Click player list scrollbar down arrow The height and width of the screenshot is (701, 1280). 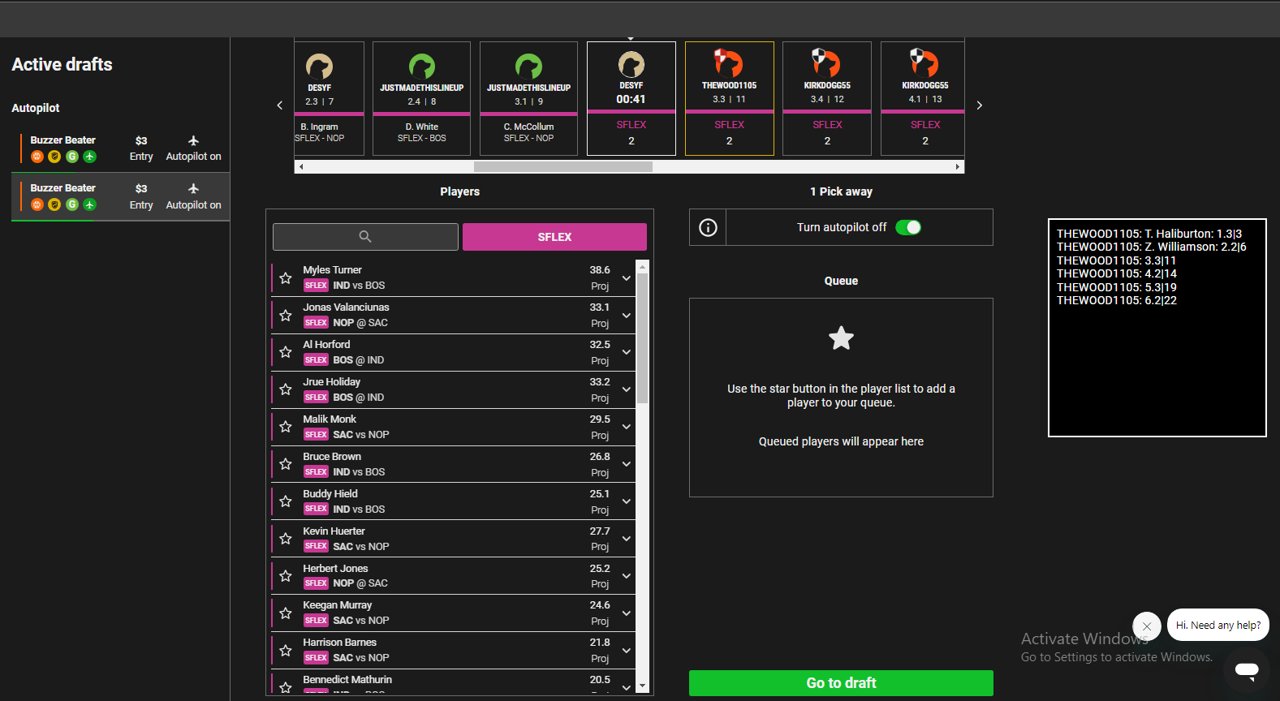642,686
